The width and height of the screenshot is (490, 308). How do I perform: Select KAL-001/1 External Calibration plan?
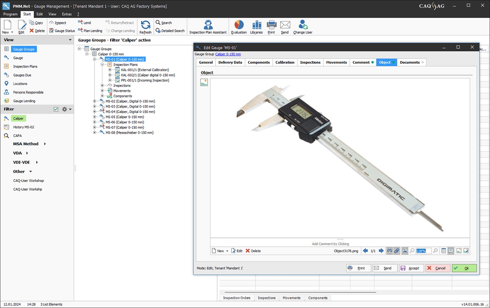(x=145, y=70)
